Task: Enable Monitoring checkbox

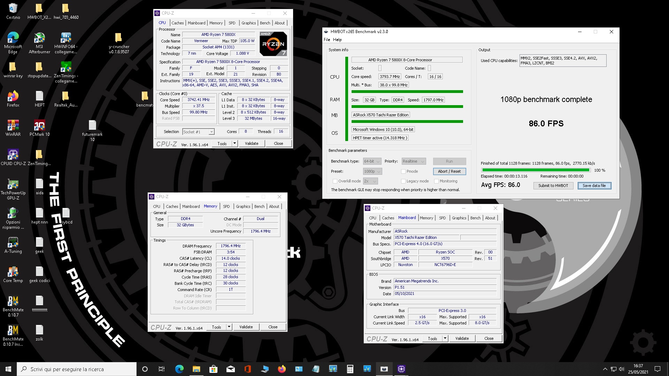Action: 436,181
